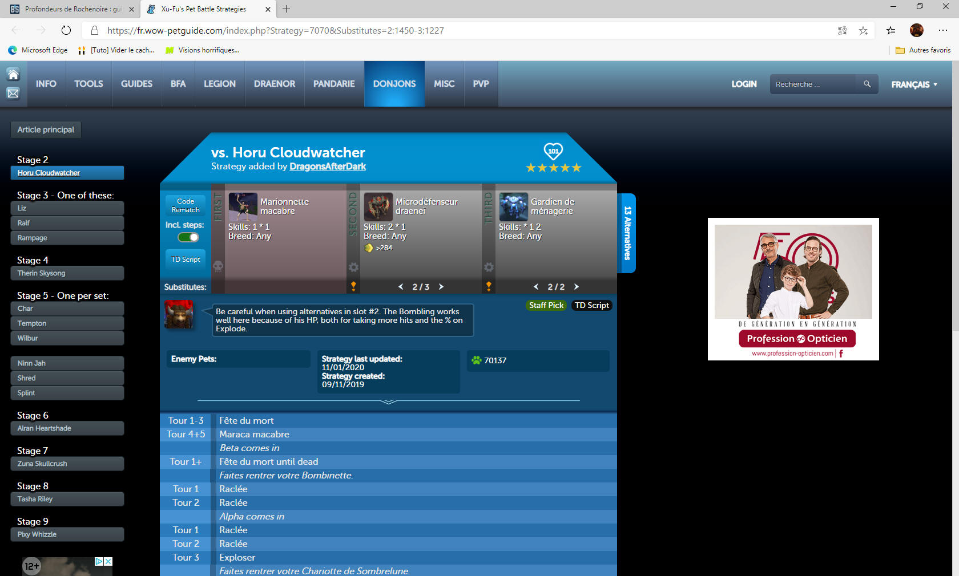Open the BFA menu
The width and height of the screenshot is (959, 576).
coord(178,84)
